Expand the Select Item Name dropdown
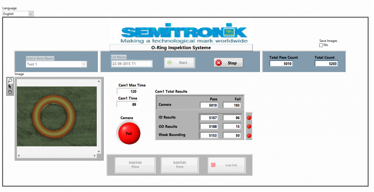 [x=84, y=64]
